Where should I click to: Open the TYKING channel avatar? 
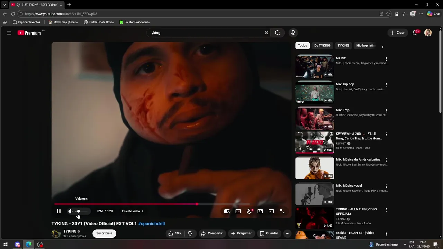coord(56,233)
